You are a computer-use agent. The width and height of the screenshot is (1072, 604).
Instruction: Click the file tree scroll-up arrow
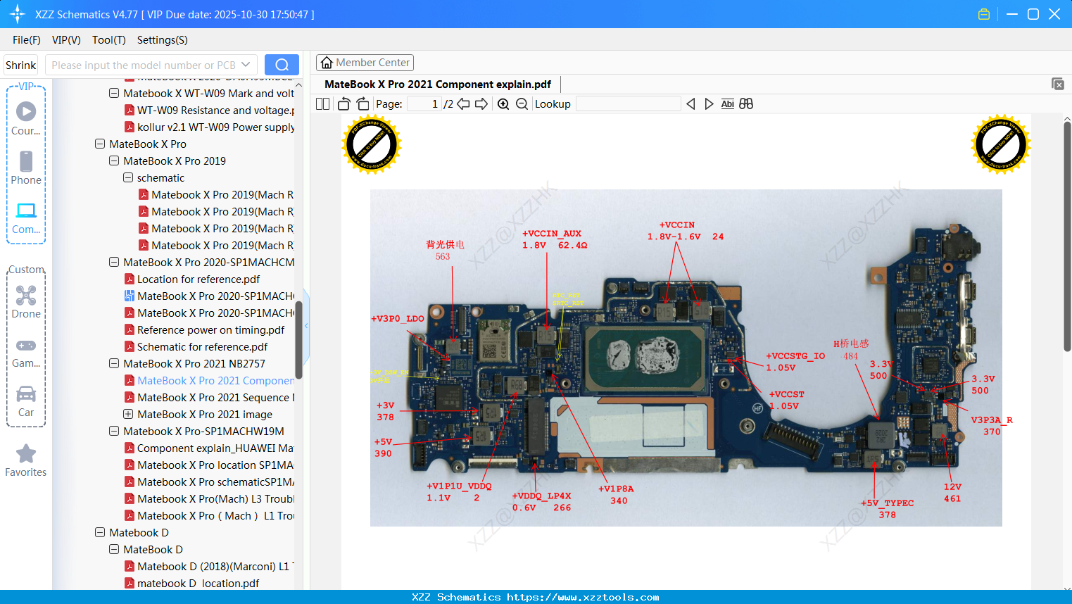(x=299, y=84)
